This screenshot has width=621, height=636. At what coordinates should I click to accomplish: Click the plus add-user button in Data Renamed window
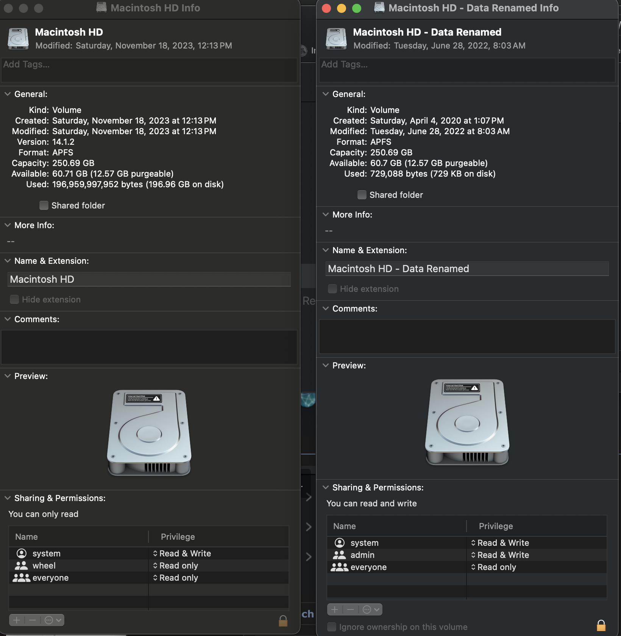point(335,609)
